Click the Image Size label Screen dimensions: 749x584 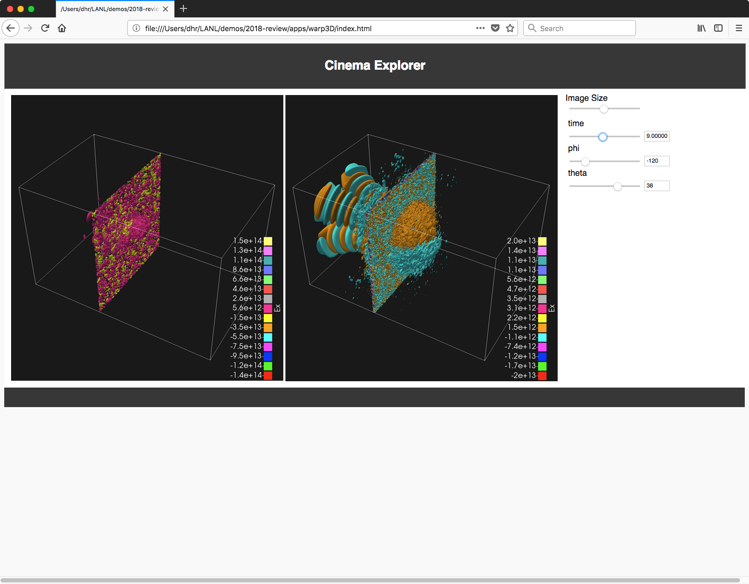coord(586,98)
